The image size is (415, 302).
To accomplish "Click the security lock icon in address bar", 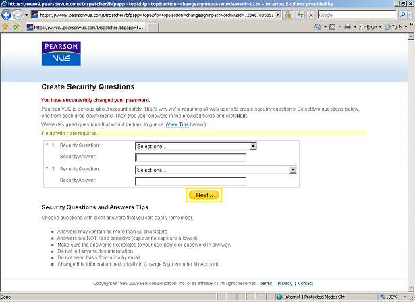I will click(288, 14).
